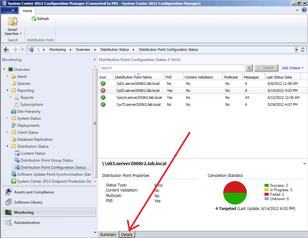Screen dimensions: 308x238
Task: Click Distribution Status in the breadcrumb
Action: click(114, 50)
